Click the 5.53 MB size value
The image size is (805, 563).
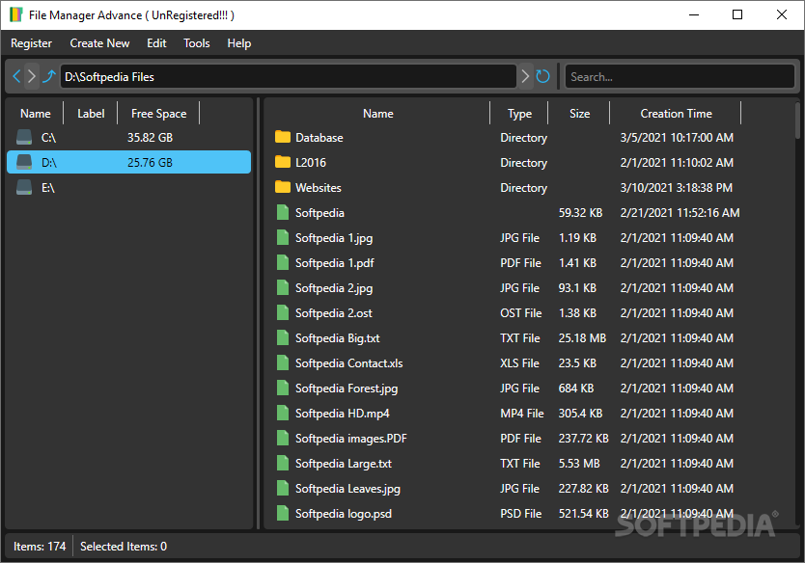tap(579, 464)
